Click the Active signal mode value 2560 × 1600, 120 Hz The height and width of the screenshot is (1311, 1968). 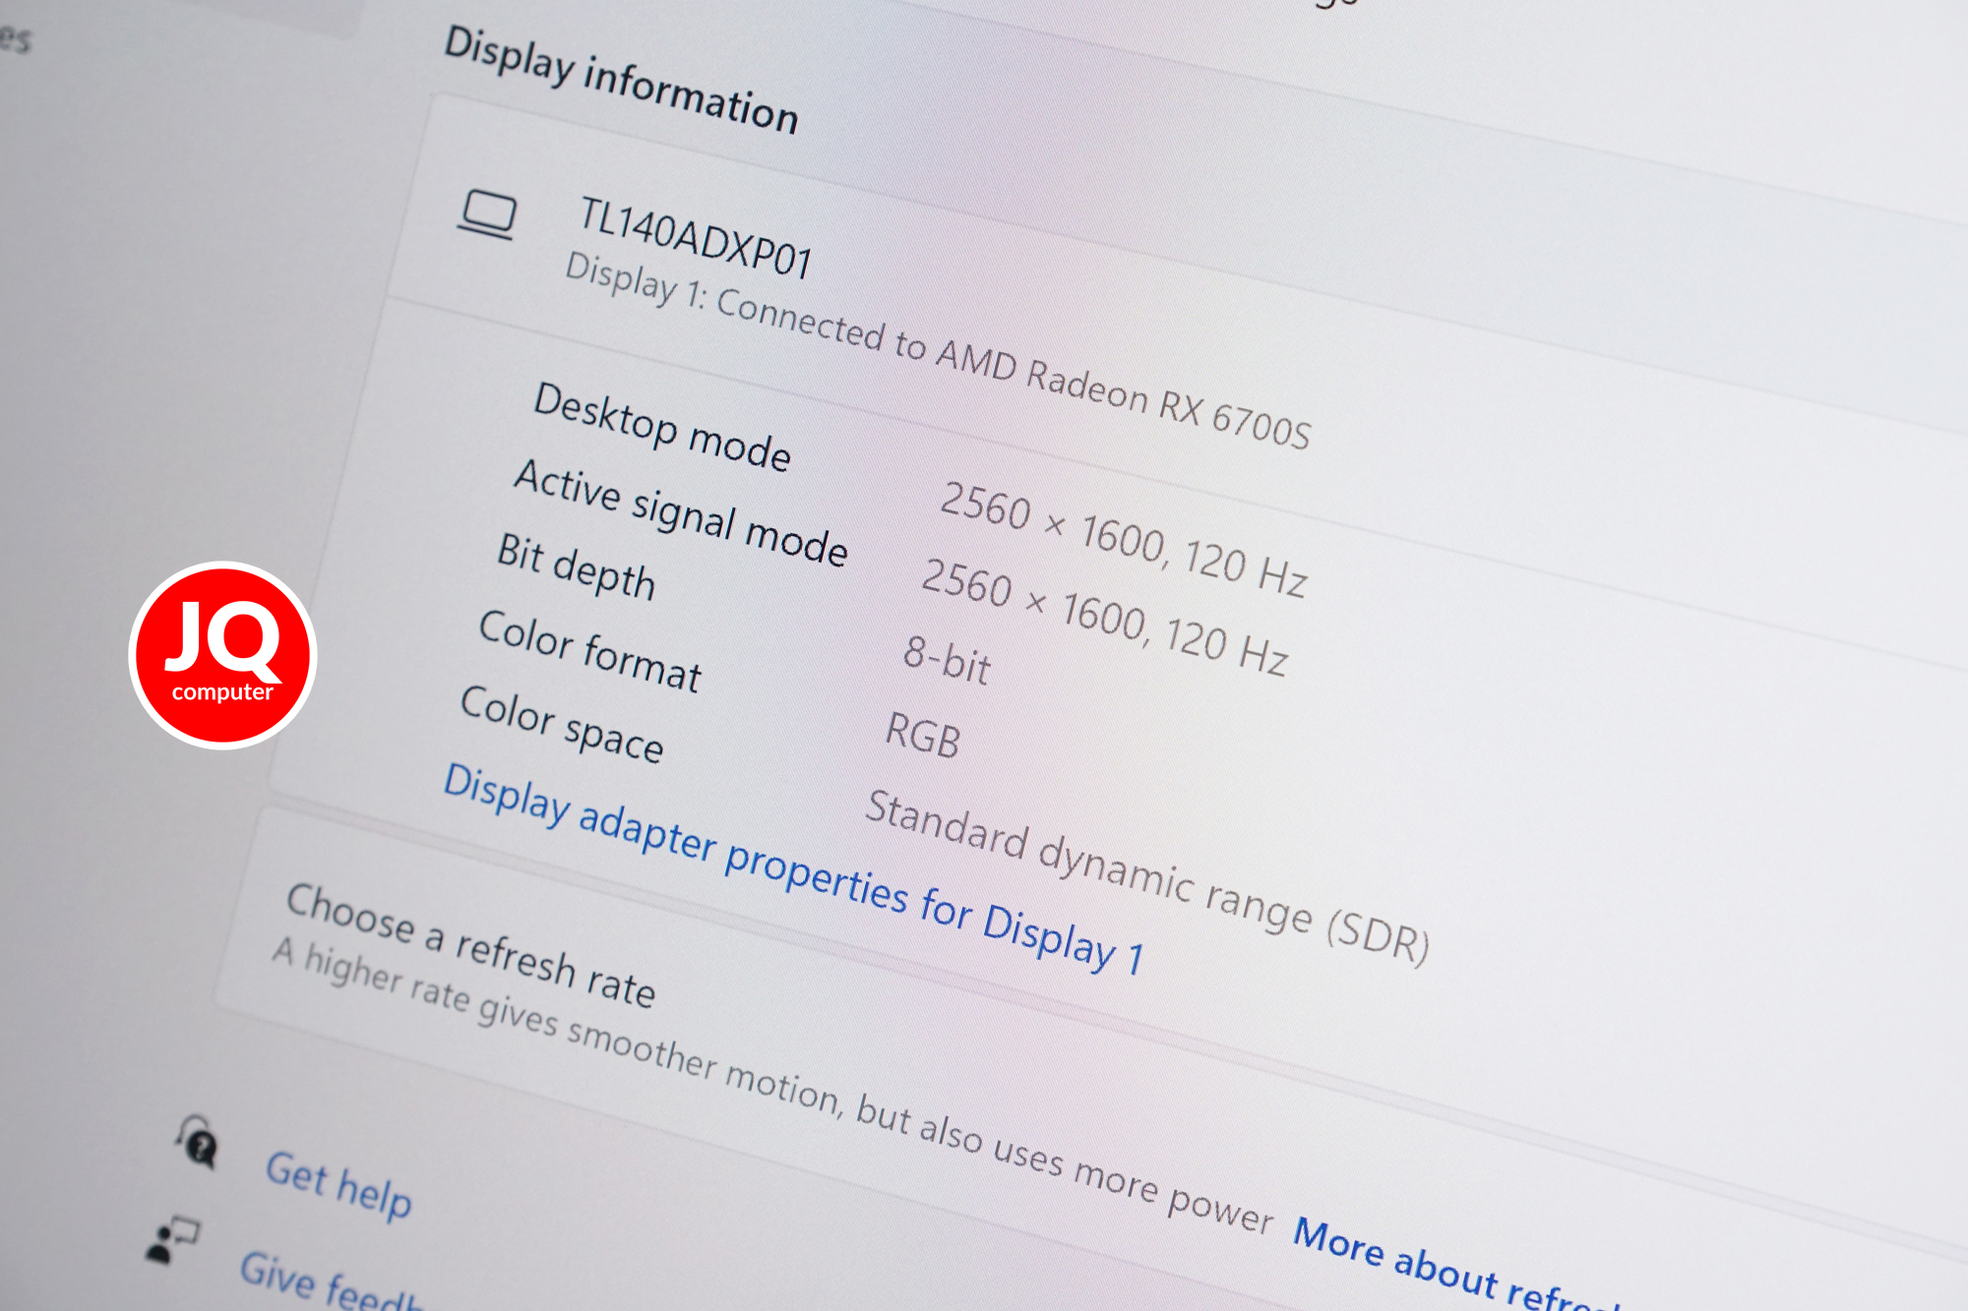[x=1105, y=618]
